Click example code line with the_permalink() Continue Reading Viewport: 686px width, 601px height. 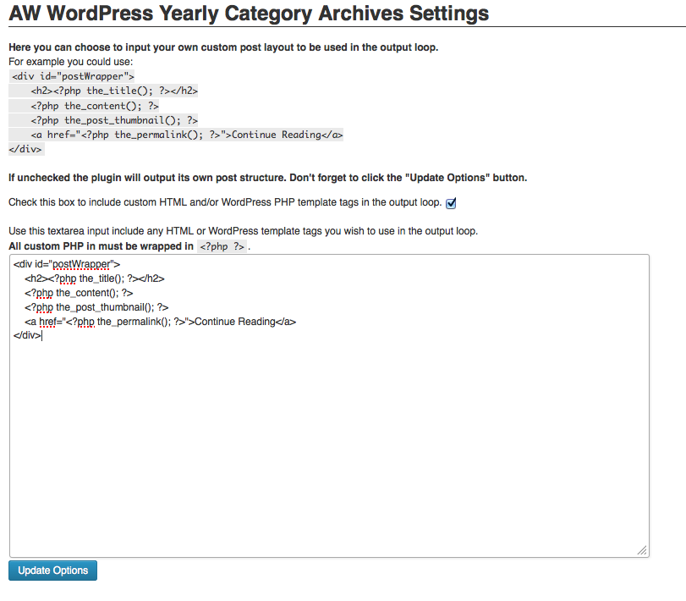coord(186,135)
